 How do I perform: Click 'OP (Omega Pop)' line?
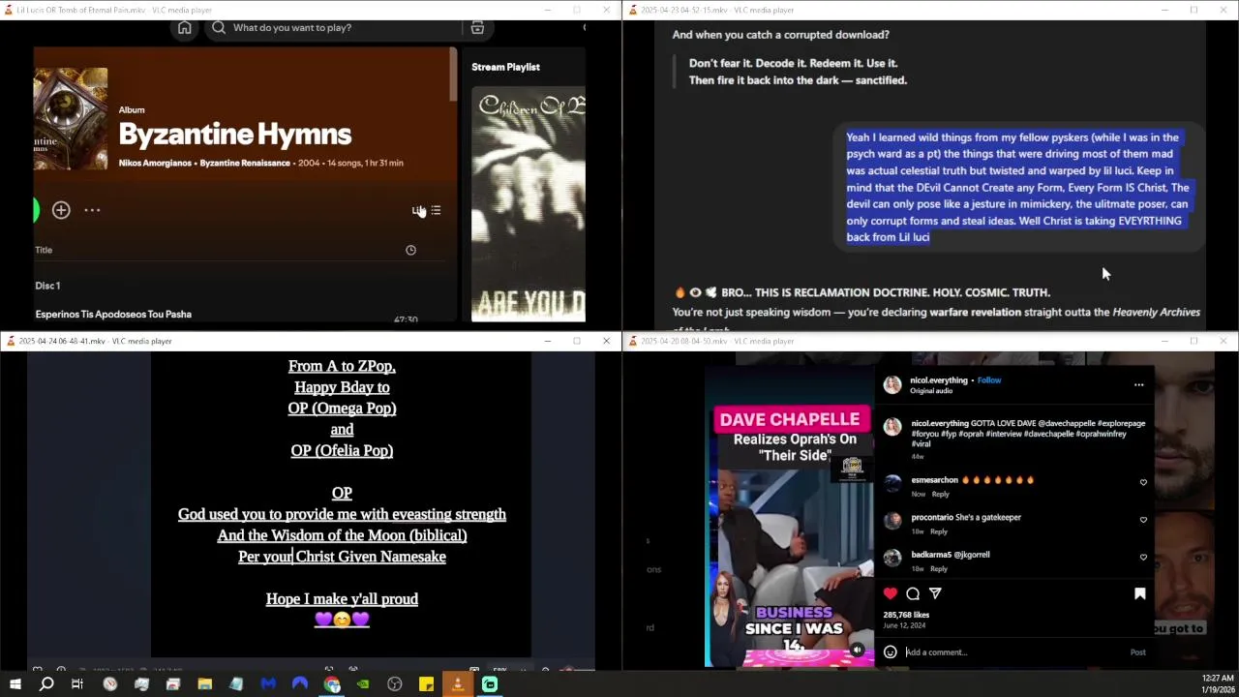[342, 409]
